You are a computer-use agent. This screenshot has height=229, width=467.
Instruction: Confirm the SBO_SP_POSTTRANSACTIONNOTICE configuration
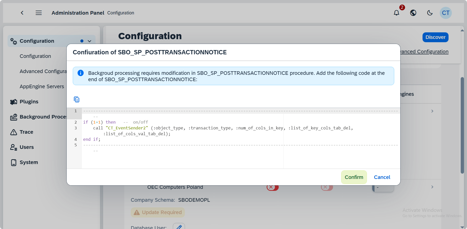tap(354, 177)
